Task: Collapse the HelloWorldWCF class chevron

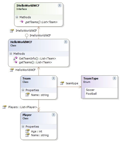Action: (66, 42)
